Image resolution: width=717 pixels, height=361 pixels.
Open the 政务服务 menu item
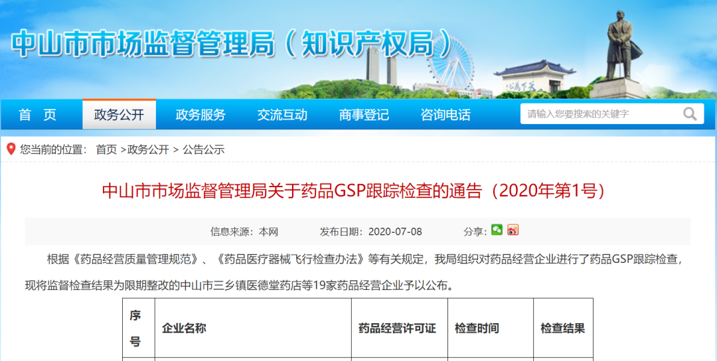tap(200, 115)
